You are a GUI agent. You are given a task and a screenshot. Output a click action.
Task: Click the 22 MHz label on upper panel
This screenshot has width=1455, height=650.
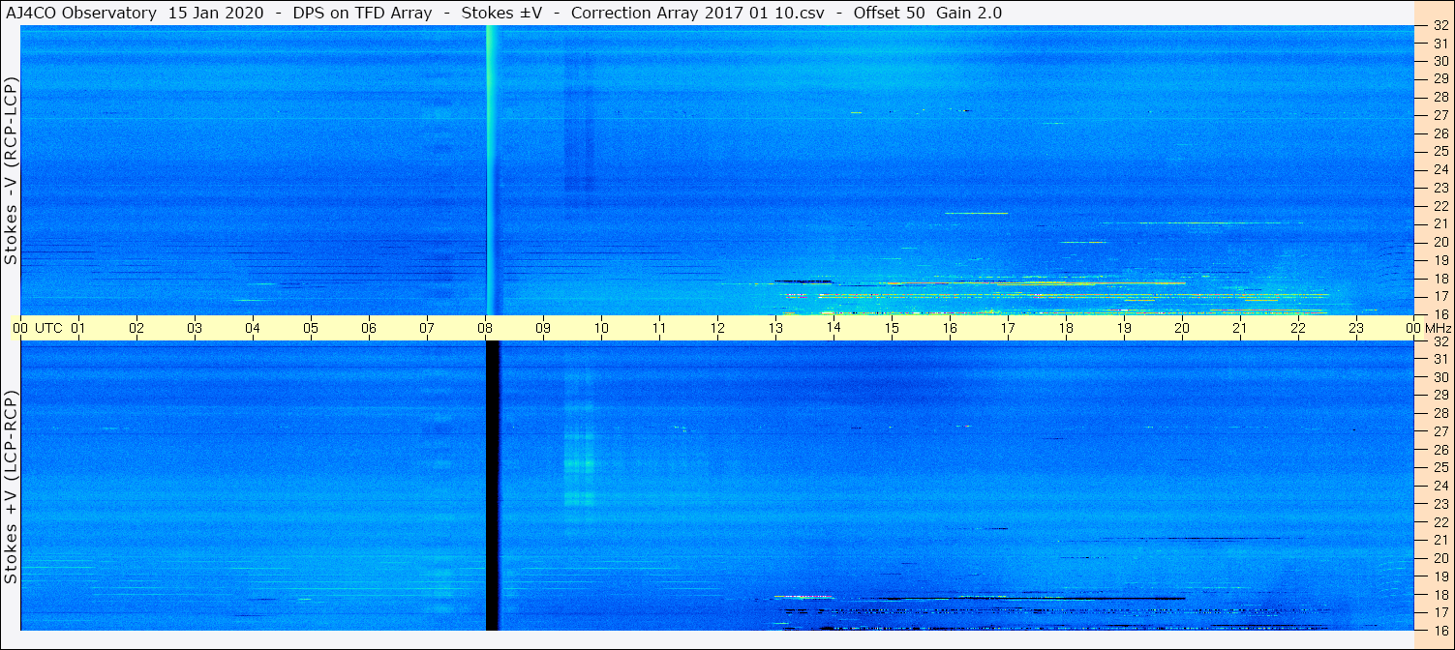[1440, 206]
